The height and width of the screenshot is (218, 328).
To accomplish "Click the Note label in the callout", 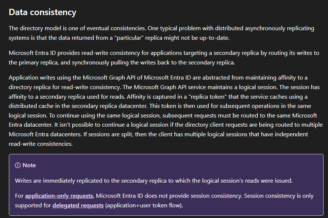I will coord(29,165).
